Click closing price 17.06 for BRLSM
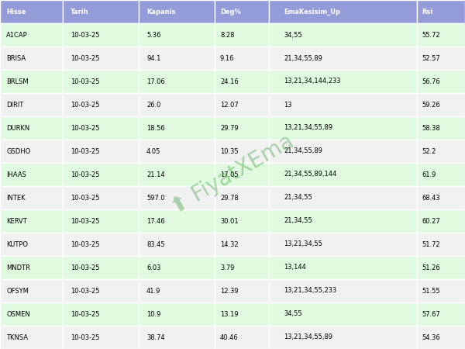The image size is (465, 349). pyautogui.click(x=156, y=81)
